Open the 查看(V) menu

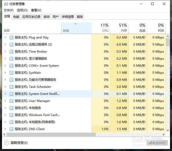36,10
